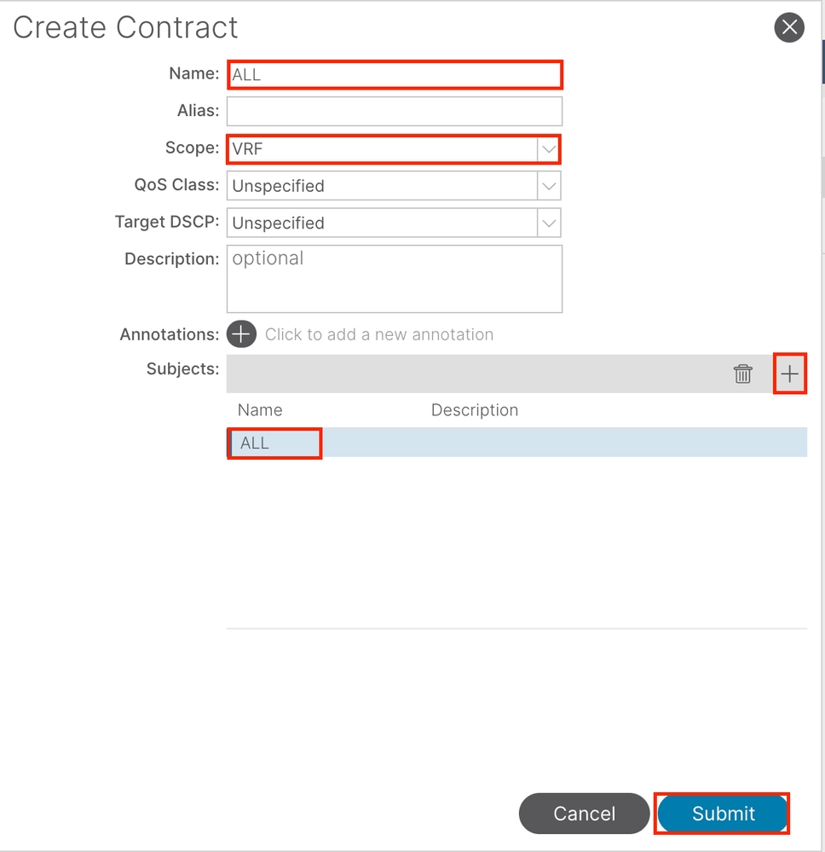Add a new subject with plus icon

coord(790,374)
